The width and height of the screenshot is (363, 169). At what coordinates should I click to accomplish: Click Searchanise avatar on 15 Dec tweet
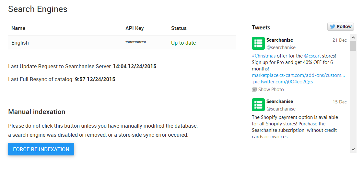click(x=258, y=105)
